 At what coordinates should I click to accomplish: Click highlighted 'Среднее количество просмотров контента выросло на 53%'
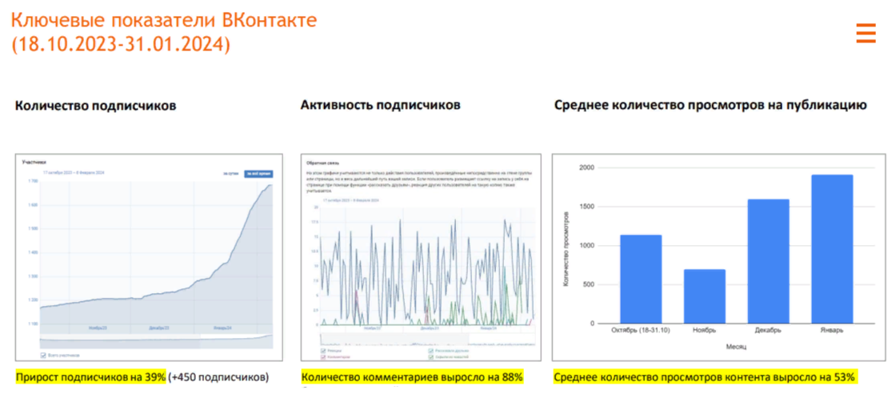pyautogui.click(x=705, y=377)
